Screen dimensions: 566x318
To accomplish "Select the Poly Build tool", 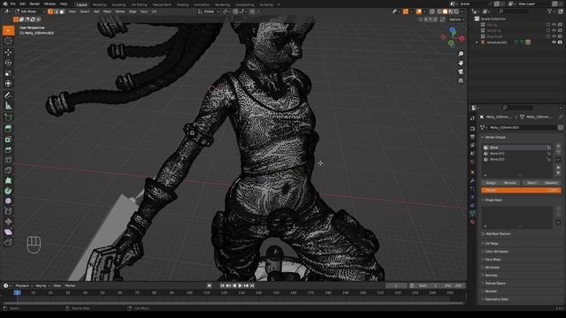I will tap(8, 180).
